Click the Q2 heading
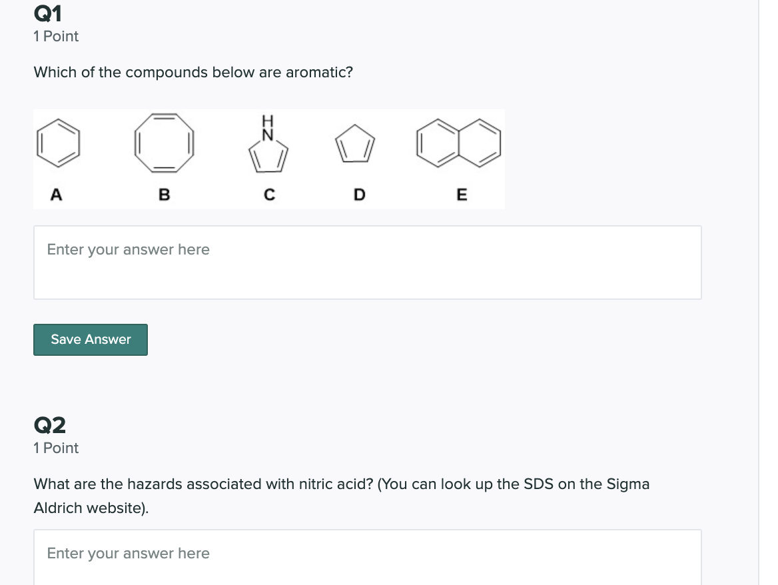Viewport: 778px width, 585px height. (x=50, y=424)
